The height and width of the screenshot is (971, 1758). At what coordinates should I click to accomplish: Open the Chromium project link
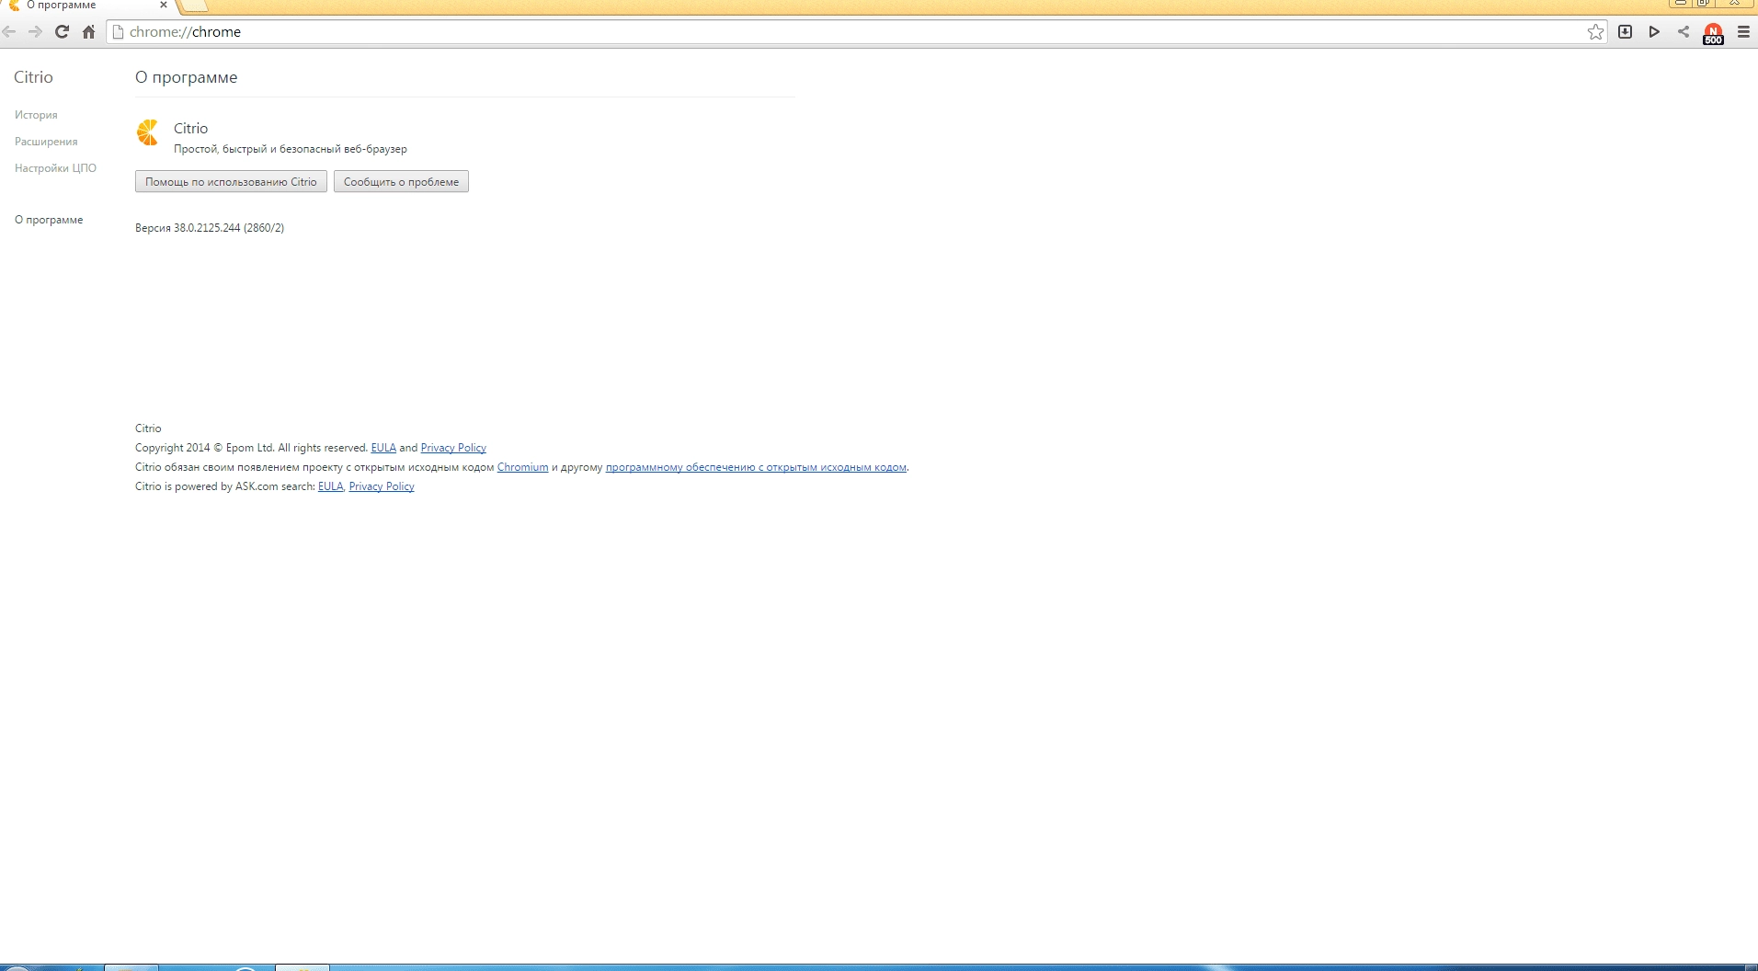[522, 467]
